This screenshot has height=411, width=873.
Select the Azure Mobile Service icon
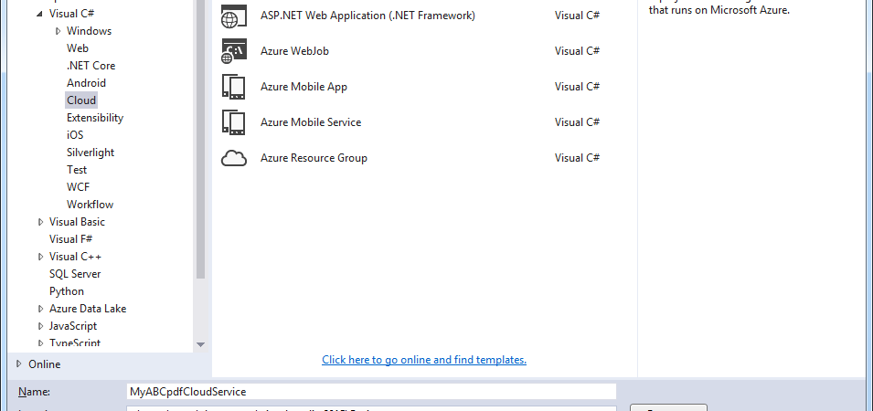coord(234,122)
